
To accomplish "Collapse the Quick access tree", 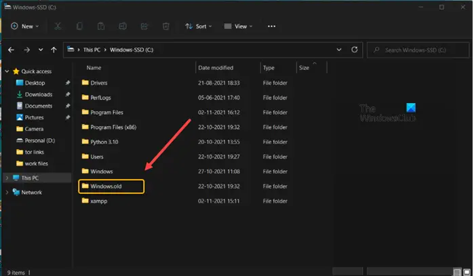I will 7,71.
